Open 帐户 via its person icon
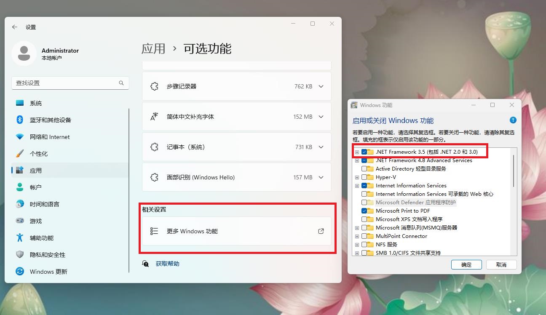546x315 pixels. point(20,187)
